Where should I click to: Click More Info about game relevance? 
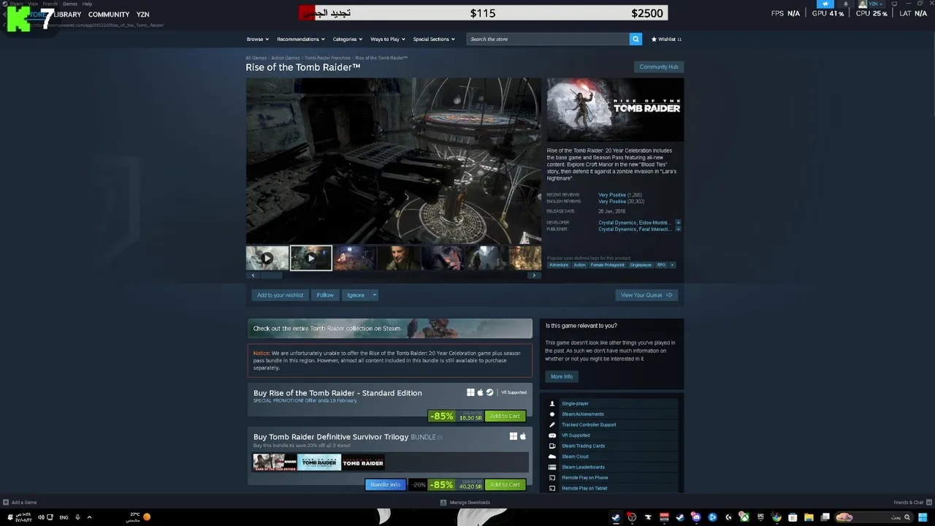562,376
